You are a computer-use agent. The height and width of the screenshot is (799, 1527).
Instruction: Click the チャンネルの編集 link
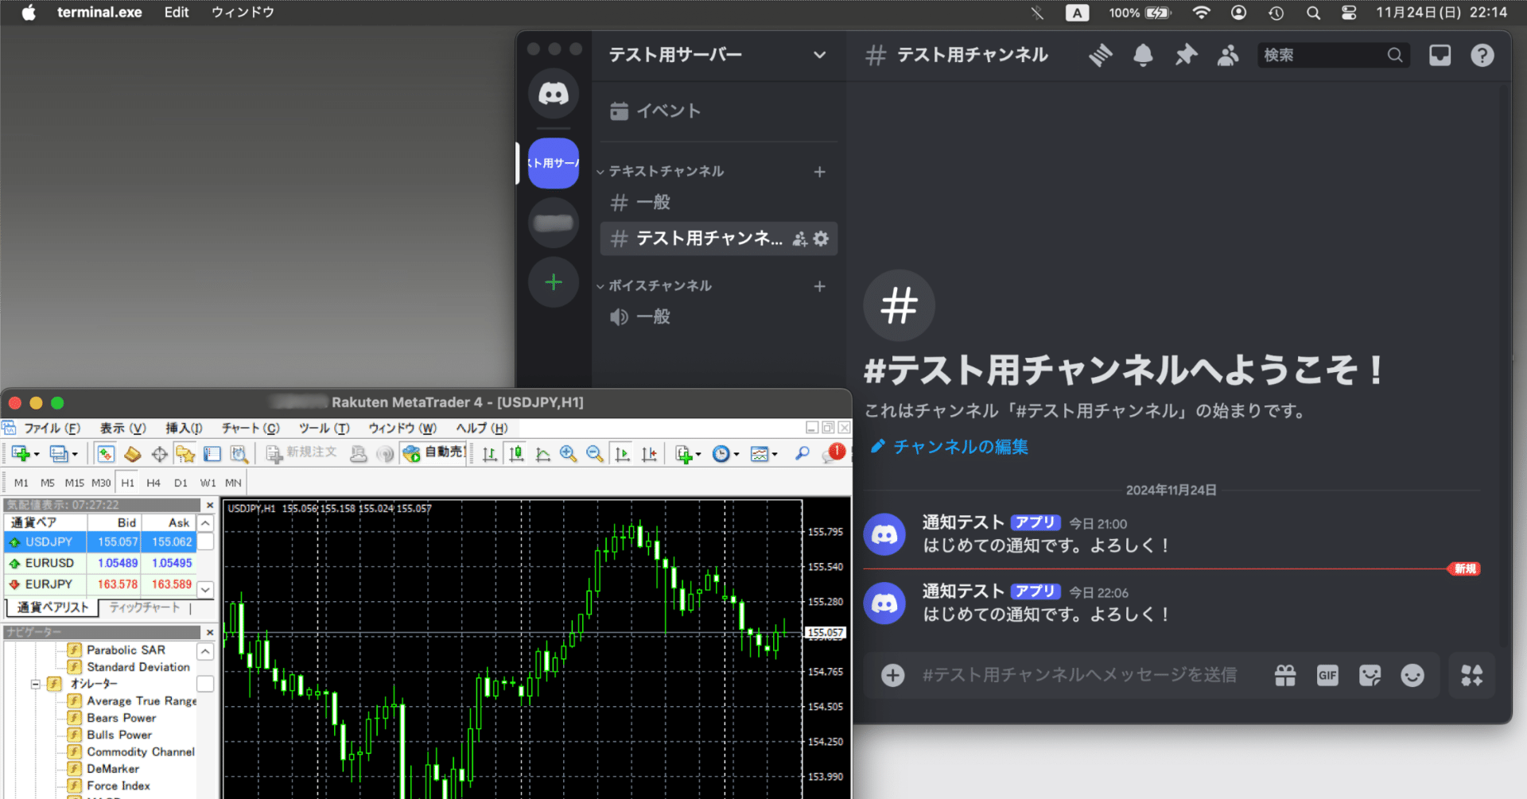coord(959,446)
